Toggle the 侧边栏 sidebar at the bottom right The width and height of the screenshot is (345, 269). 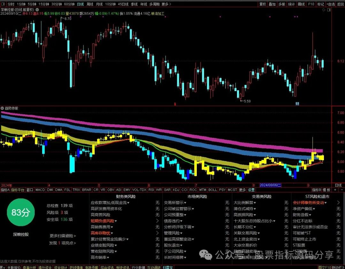338,267
